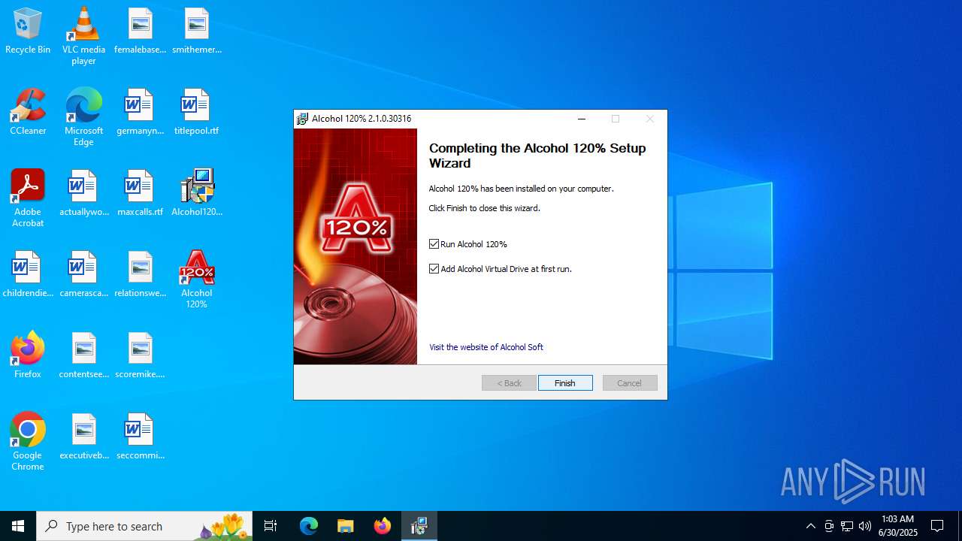The height and width of the screenshot is (541, 962).
Task: Select seccommi Word document icon
Action: tap(140, 437)
